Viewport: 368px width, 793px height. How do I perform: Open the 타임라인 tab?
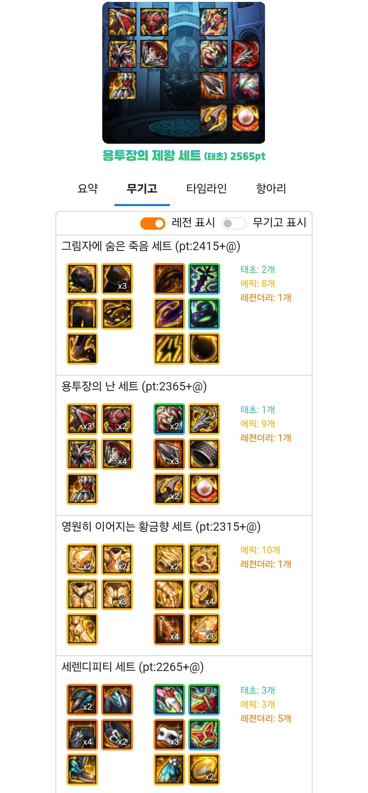(x=206, y=188)
